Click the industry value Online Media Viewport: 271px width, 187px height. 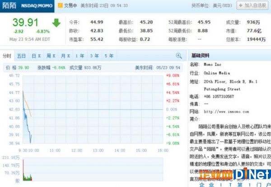[x=217, y=73]
